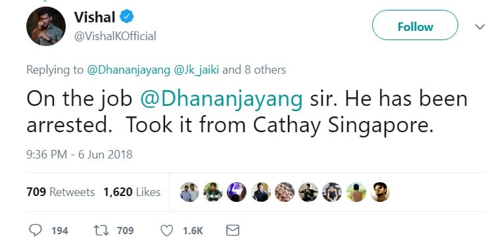Click first liker avatar with two men
The width and height of the screenshot is (499, 246).
tap(189, 192)
